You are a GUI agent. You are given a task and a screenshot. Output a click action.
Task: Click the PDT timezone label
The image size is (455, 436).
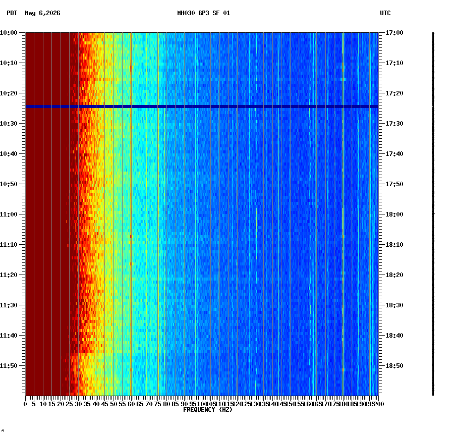click(x=12, y=13)
